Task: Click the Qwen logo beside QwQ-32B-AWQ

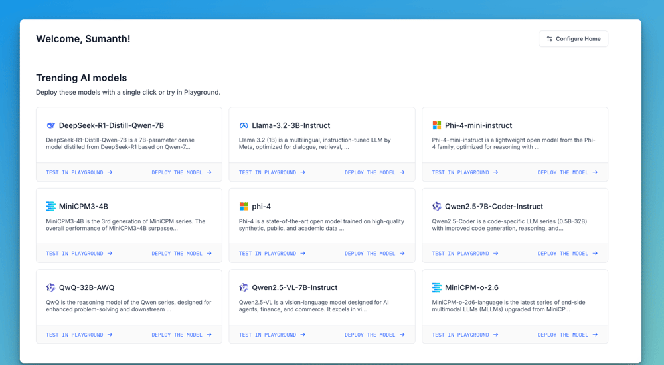Action: coord(51,287)
